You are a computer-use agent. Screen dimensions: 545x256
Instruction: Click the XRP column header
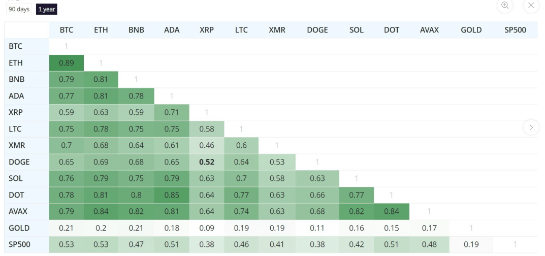point(207,30)
